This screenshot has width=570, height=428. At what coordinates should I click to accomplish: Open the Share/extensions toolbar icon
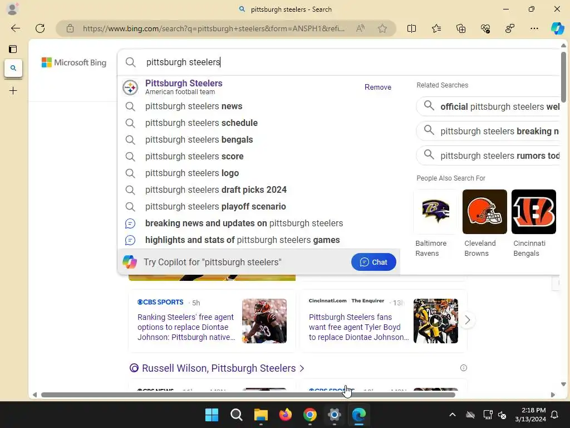pyautogui.click(x=510, y=28)
